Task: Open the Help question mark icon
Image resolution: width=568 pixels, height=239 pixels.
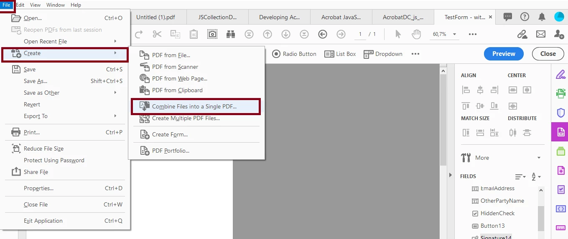Action: [525, 17]
